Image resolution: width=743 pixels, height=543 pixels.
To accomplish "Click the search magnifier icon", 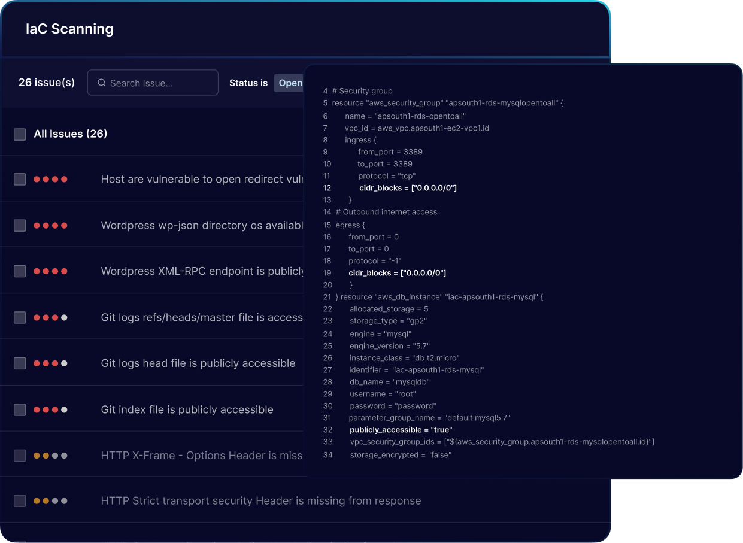I will tap(102, 83).
